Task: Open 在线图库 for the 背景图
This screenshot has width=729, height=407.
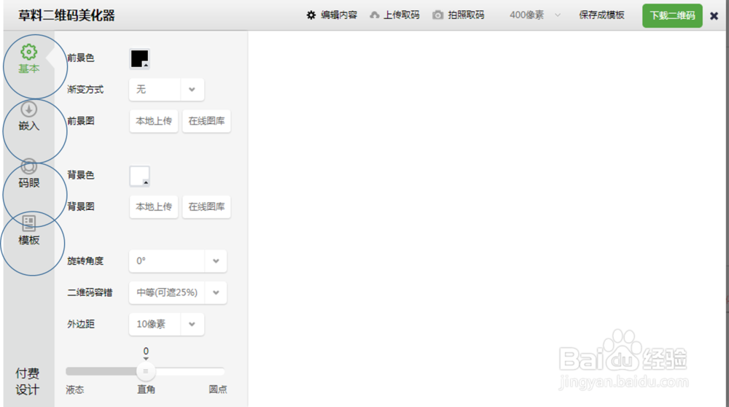Action: pyautogui.click(x=206, y=206)
